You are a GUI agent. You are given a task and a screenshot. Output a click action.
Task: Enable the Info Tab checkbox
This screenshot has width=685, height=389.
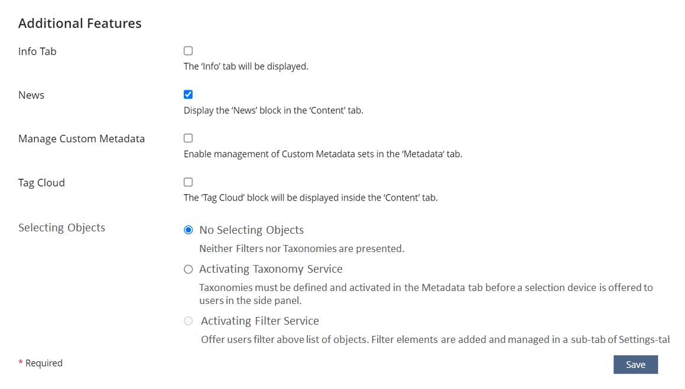[188, 51]
